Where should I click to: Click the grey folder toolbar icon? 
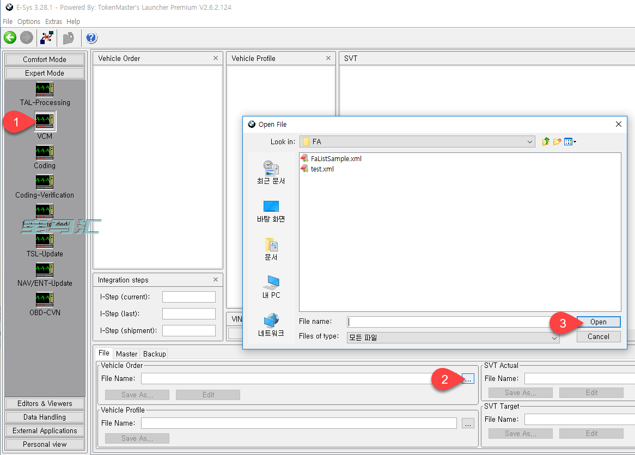click(69, 38)
